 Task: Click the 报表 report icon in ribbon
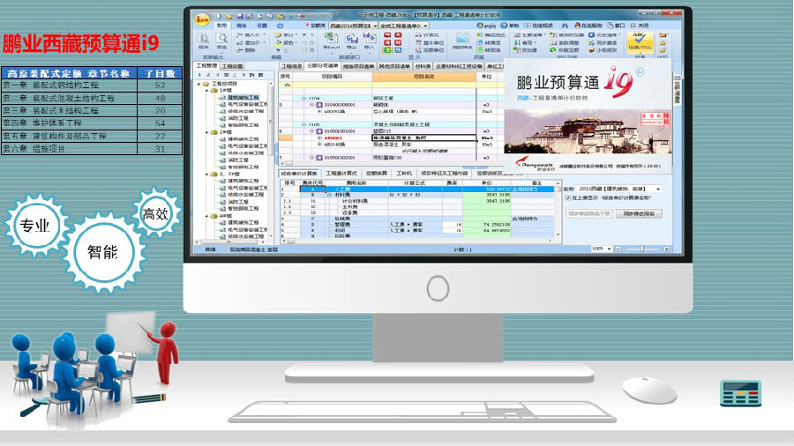204,41
